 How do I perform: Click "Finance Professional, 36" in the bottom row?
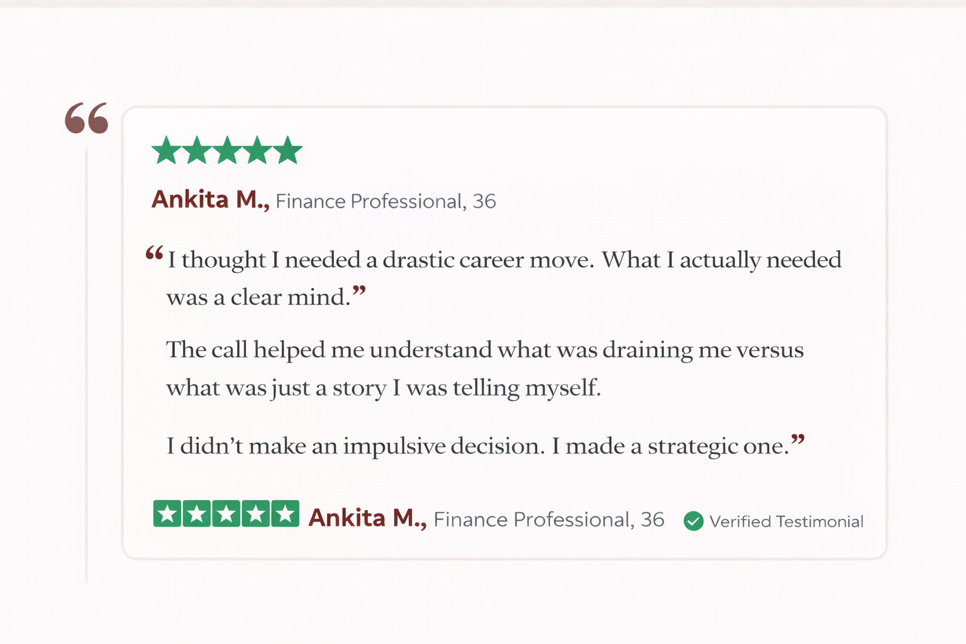pyautogui.click(x=548, y=519)
